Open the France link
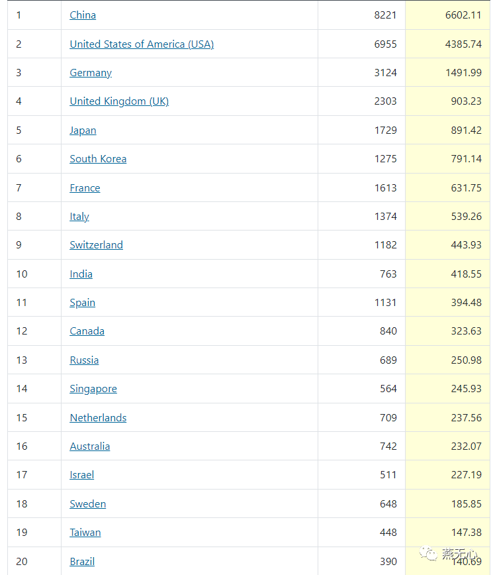Viewport: 493px width, 575px height. coord(85,188)
